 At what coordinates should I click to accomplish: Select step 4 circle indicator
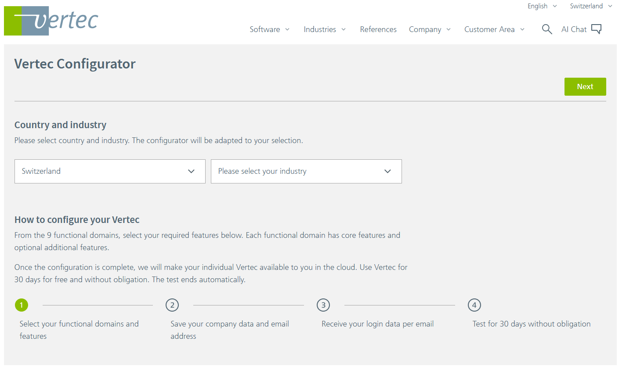tap(474, 305)
